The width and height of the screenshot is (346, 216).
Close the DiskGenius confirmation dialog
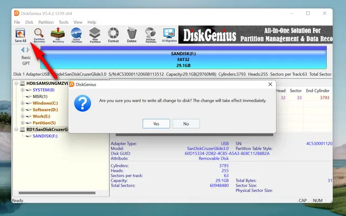coord(270,84)
